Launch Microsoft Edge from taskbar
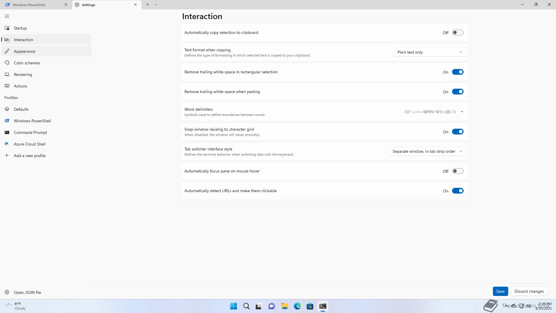Viewport: 556px width, 313px height. pyautogui.click(x=297, y=306)
